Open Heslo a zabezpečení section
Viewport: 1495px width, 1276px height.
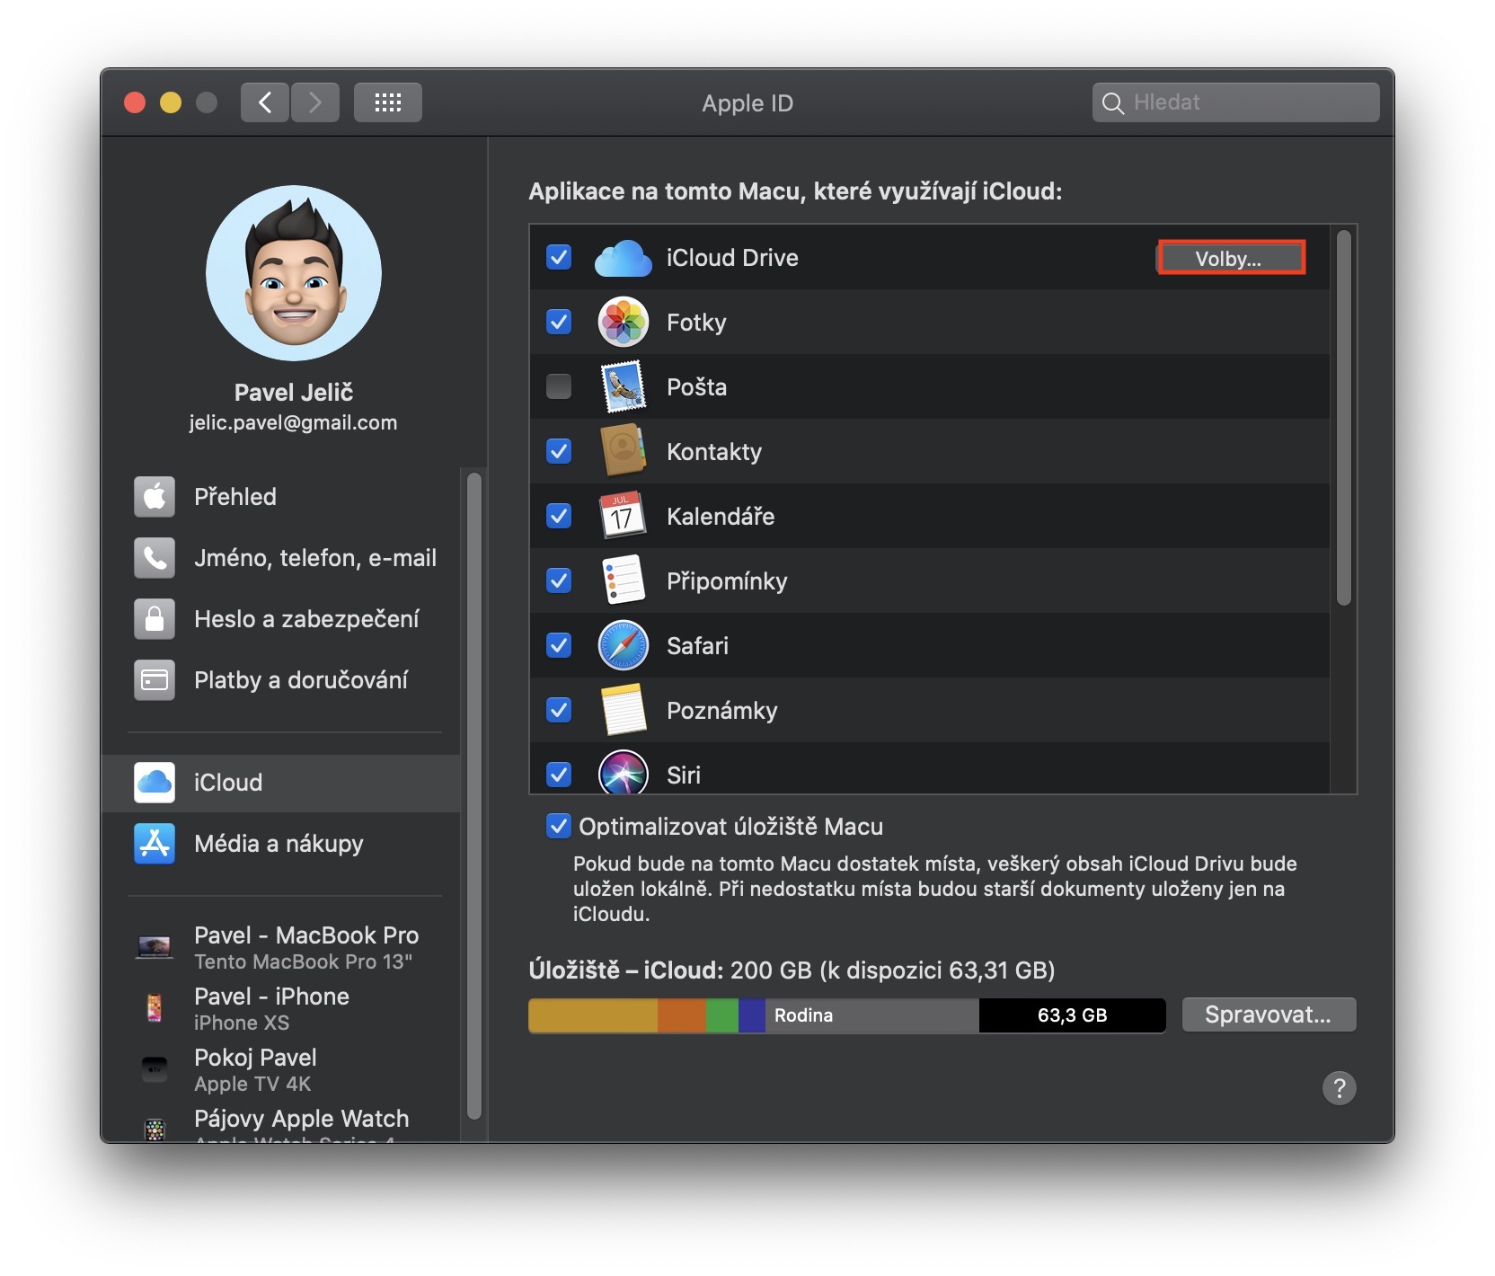pos(281,619)
